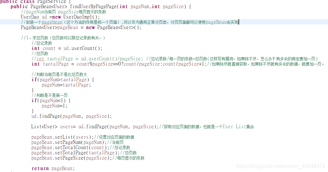Click the ud.userCount() call

pos(83,48)
